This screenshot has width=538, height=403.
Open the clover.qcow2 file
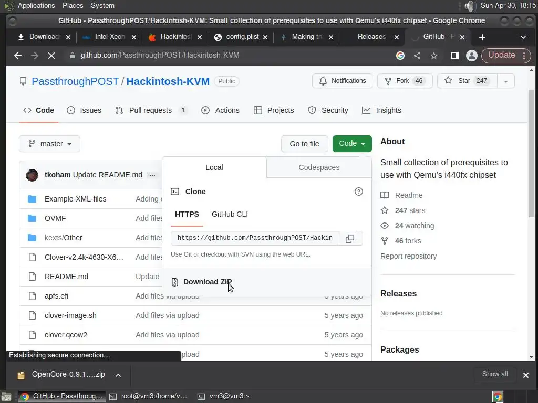tap(66, 335)
